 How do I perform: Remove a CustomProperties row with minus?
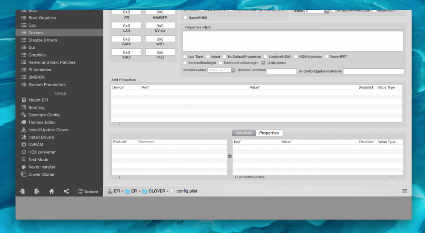(x=392, y=176)
